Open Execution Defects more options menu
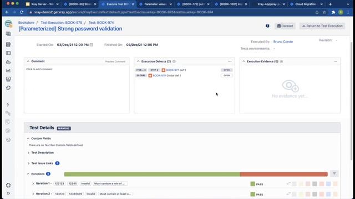 point(230,61)
